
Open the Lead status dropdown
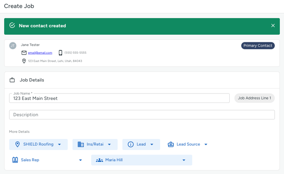click(x=141, y=144)
